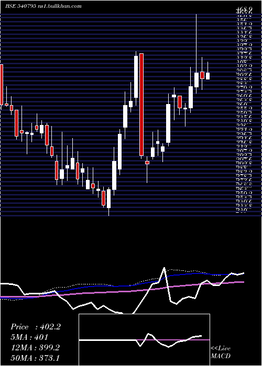Click the '5MA : 401' value
This screenshot has height=366, width=262.
point(29,337)
